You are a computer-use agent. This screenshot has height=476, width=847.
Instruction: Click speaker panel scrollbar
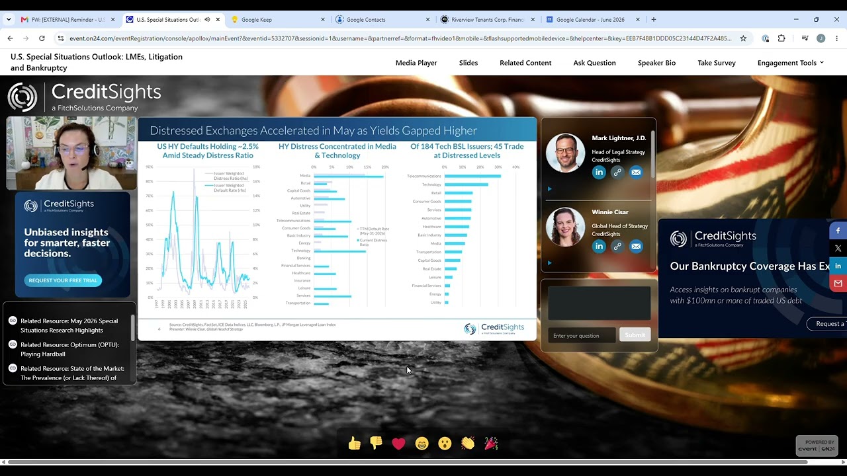click(653, 154)
